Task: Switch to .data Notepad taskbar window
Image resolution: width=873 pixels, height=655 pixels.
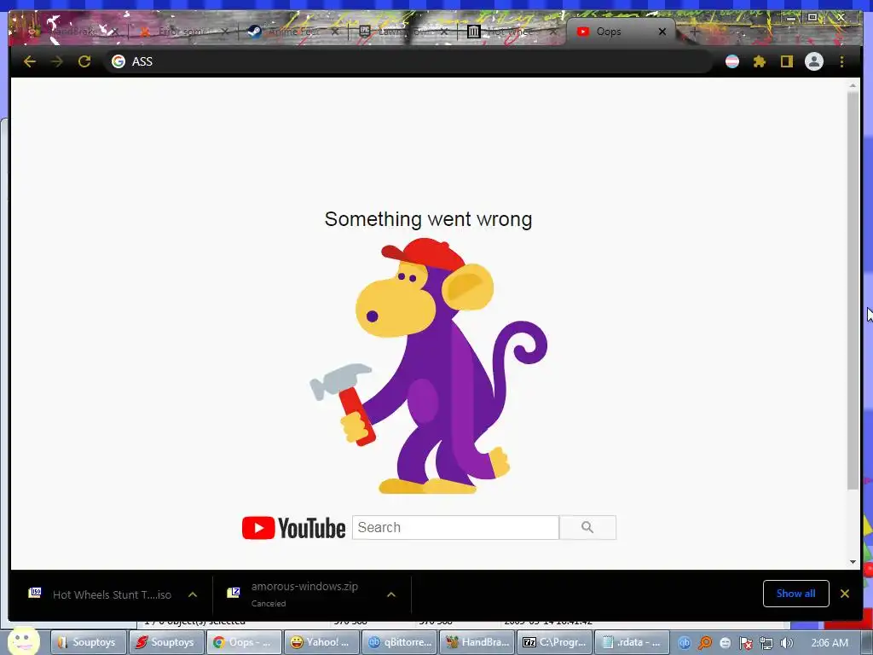Action: click(x=632, y=642)
